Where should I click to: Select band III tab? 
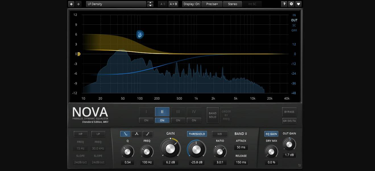178,112
